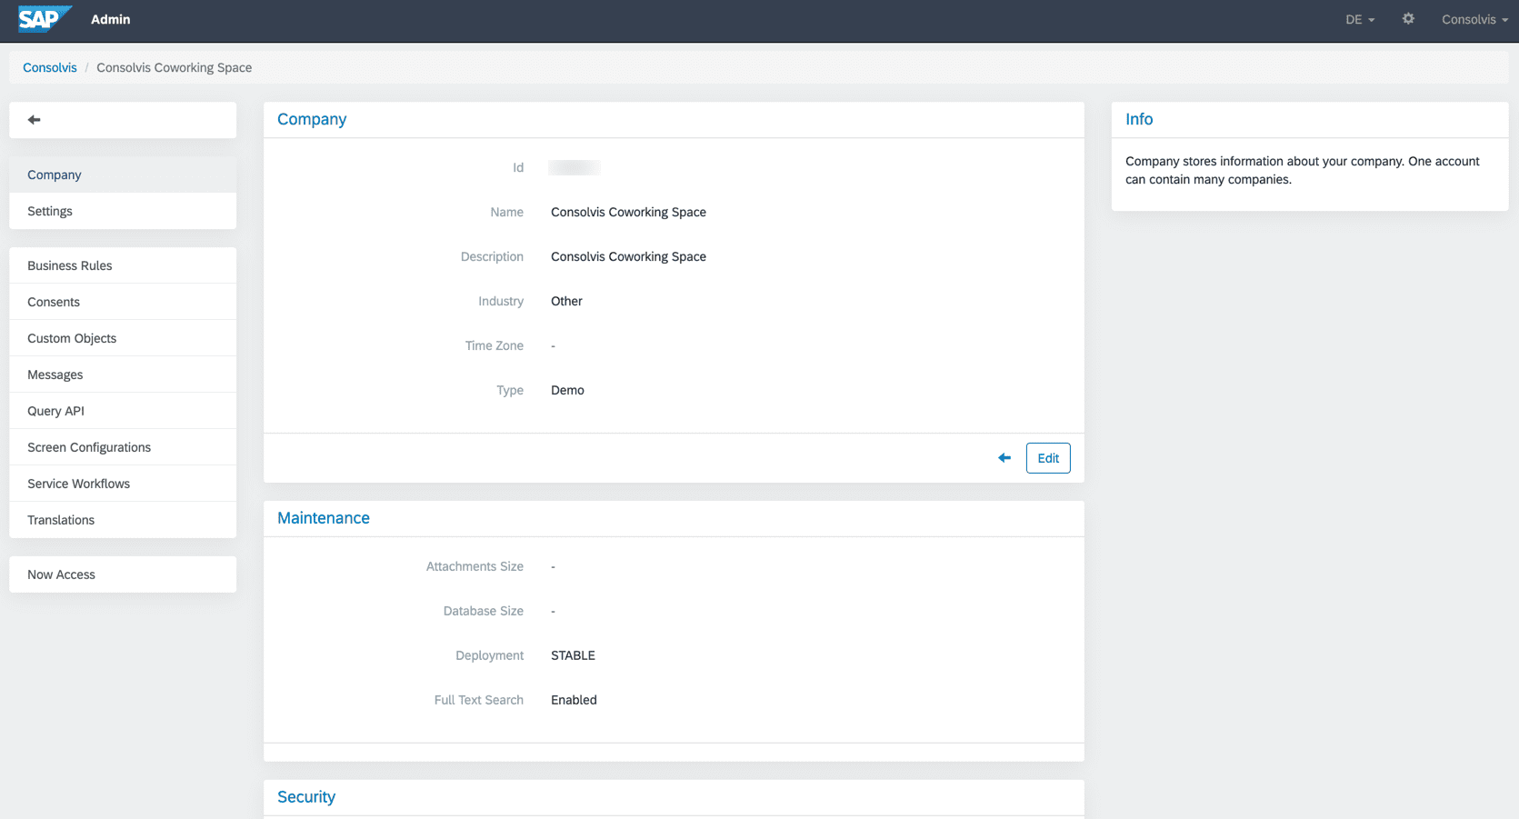Click the Name value Consolvis Coworking Space

[628, 212]
